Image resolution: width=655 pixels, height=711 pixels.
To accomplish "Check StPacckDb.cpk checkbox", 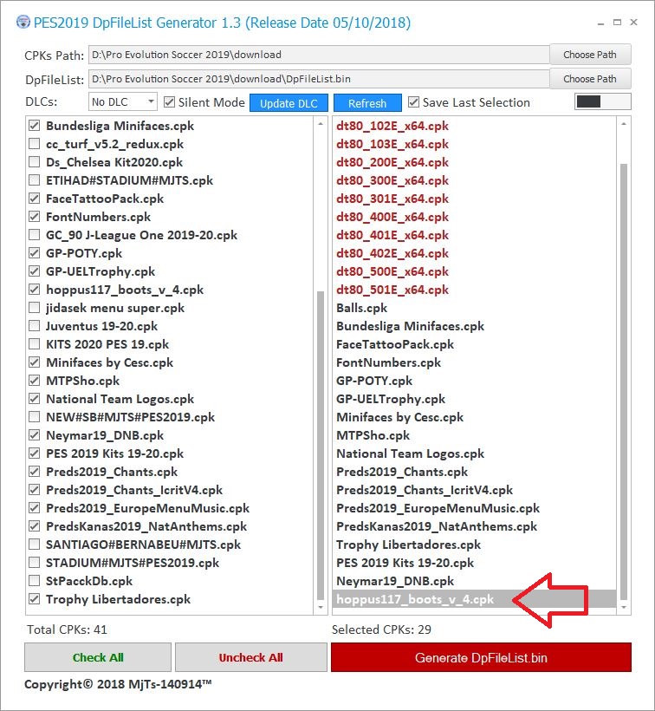I will (34, 580).
